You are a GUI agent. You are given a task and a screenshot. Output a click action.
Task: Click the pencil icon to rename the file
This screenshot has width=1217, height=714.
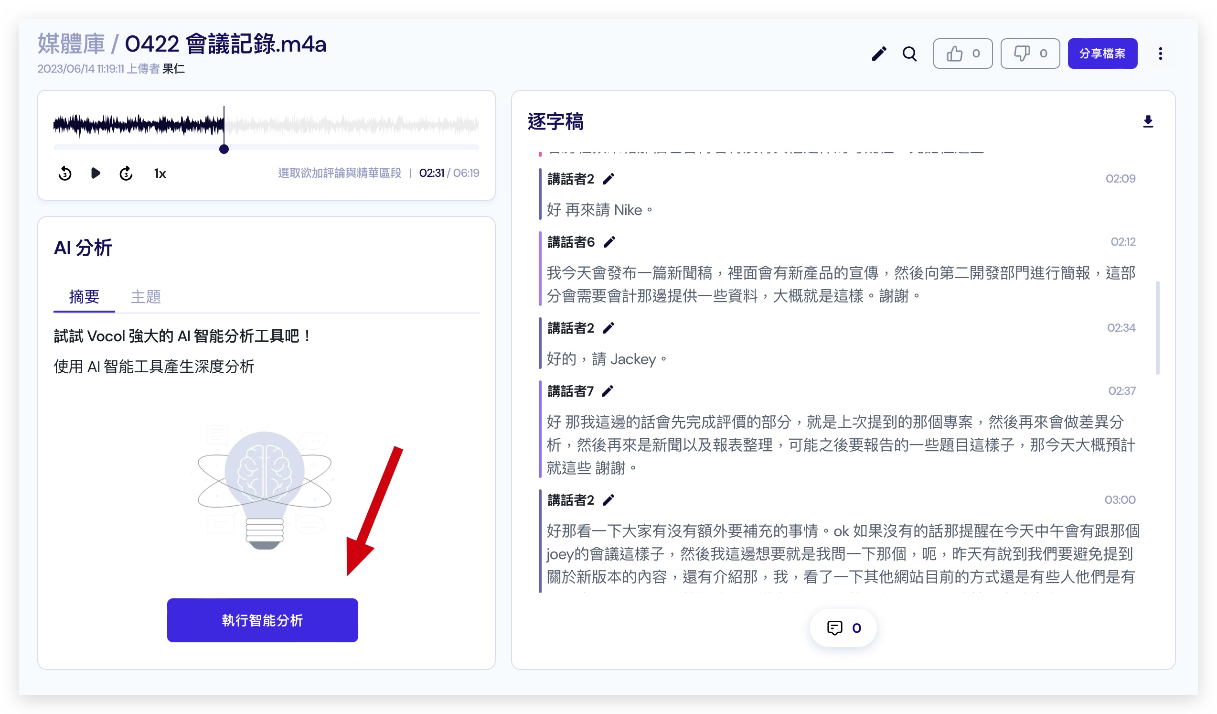click(879, 54)
